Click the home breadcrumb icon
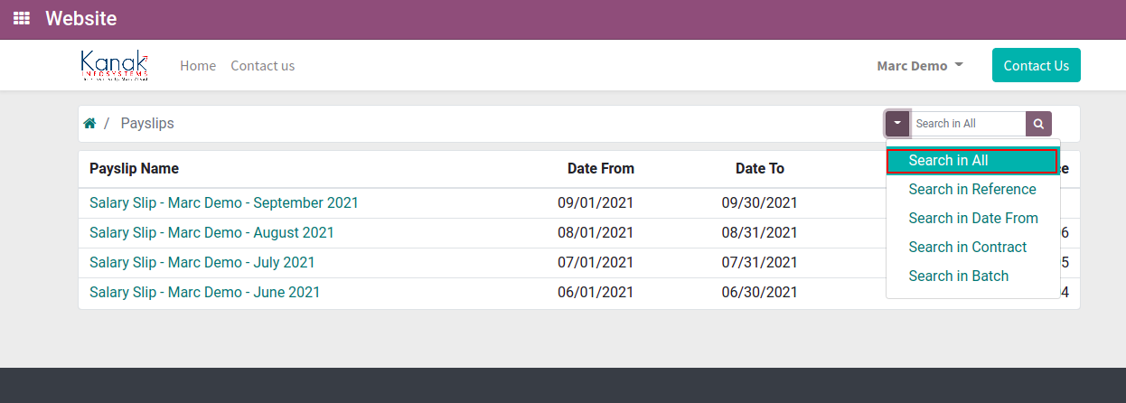 coord(89,123)
